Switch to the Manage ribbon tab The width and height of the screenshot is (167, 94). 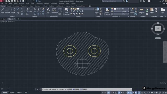point(38,6)
